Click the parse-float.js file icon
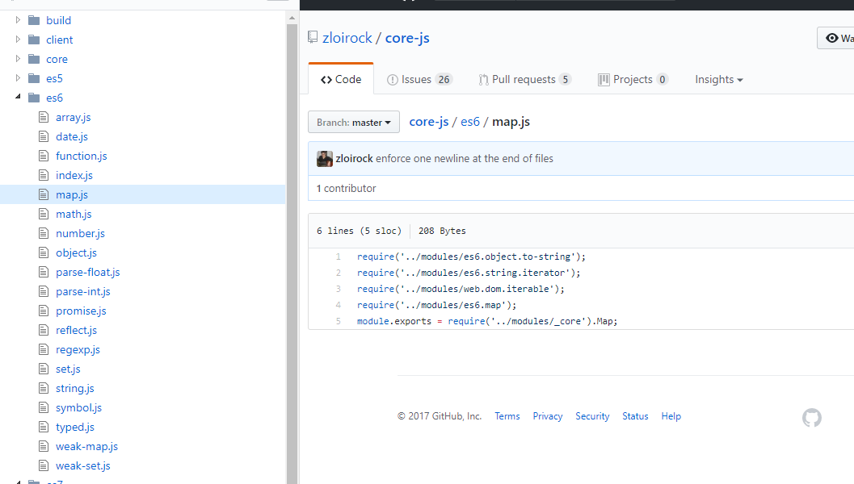The image size is (854, 484). pos(44,272)
